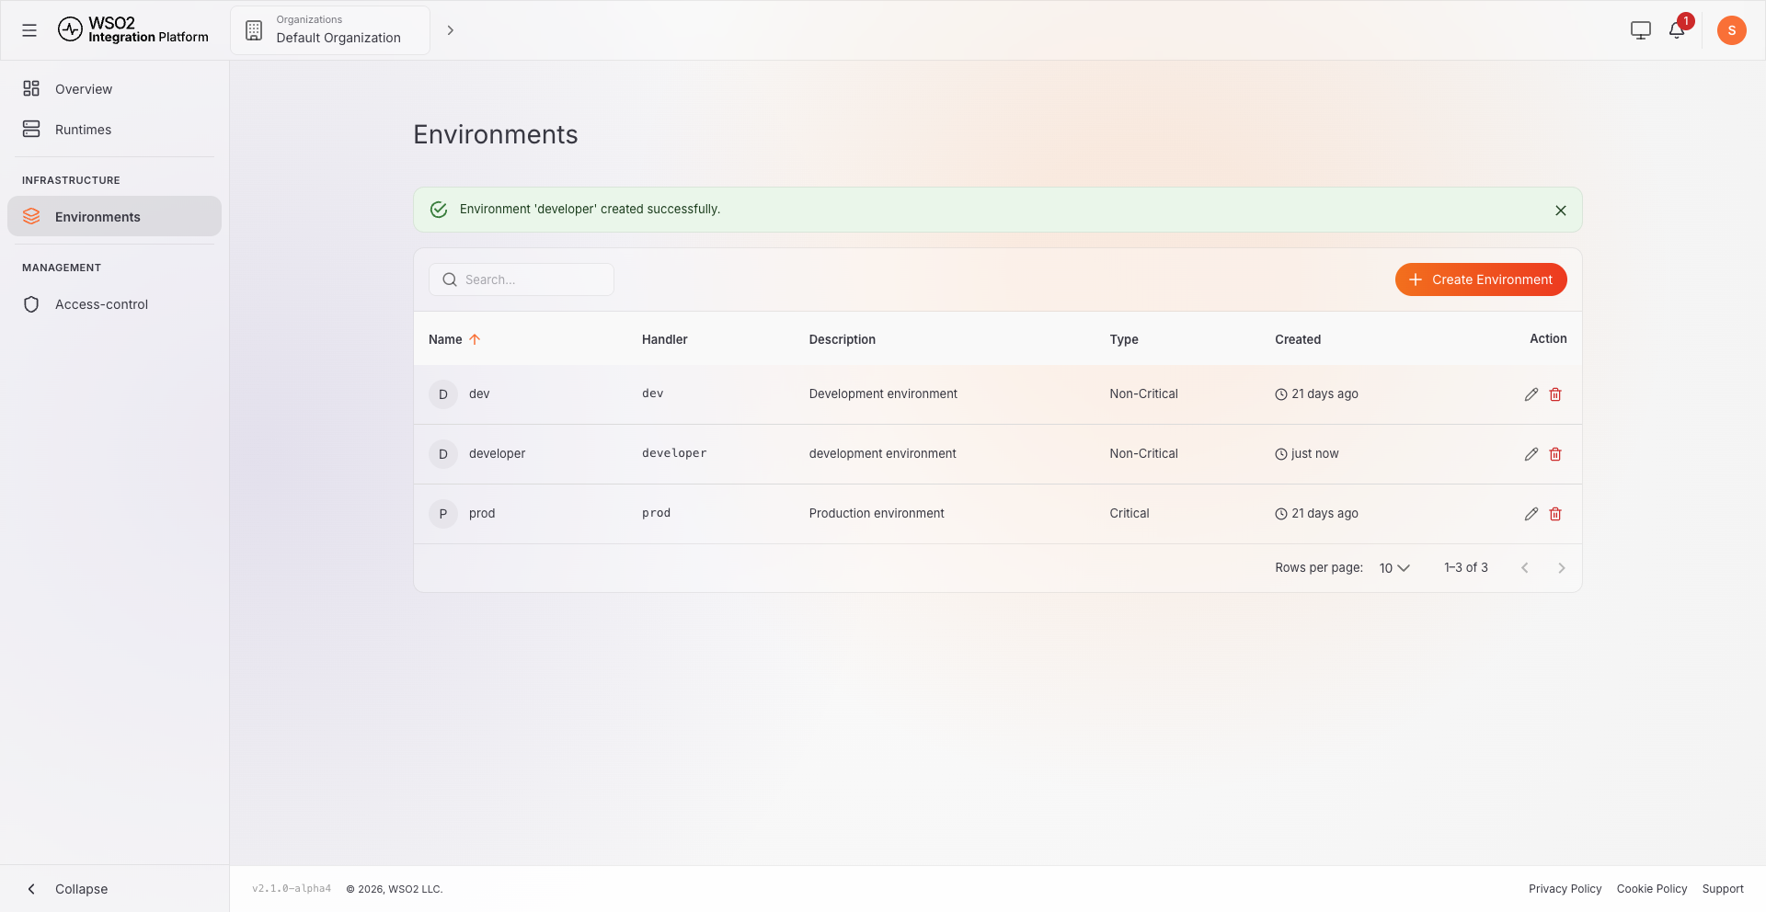Image resolution: width=1766 pixels, height=912 pixels.
Task: Click the 'developer' handler cell
Action: tap(673, 453)
